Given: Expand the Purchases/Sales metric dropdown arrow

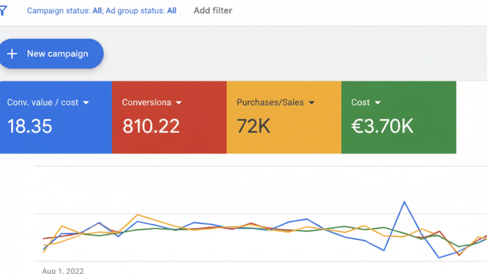Looking at the screenshot, I should click(x=311, y=103).
